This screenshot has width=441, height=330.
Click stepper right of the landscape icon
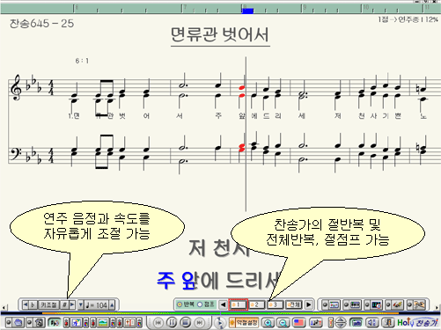click(x=113, y=323)
